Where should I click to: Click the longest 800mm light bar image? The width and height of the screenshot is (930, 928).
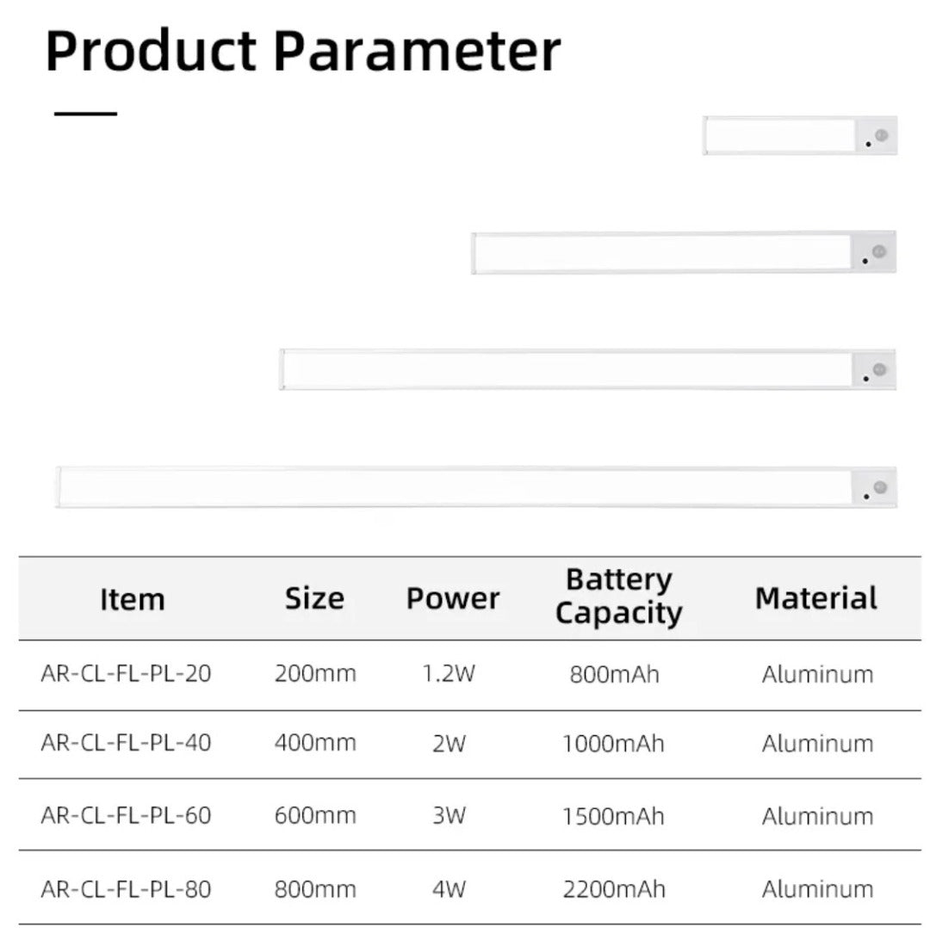tap(476, 487)
